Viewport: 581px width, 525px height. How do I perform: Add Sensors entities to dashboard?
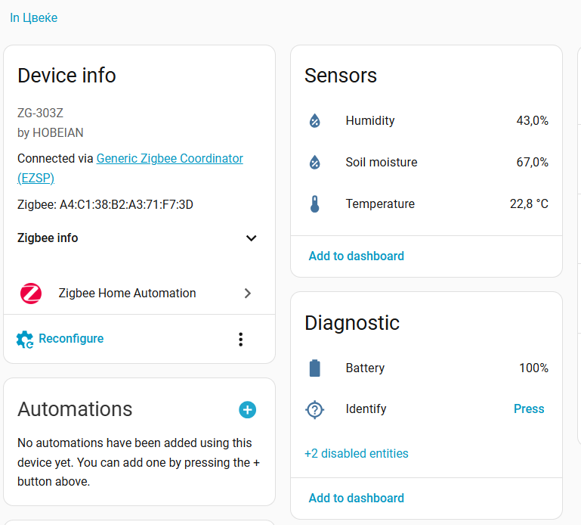click(356, 256)
